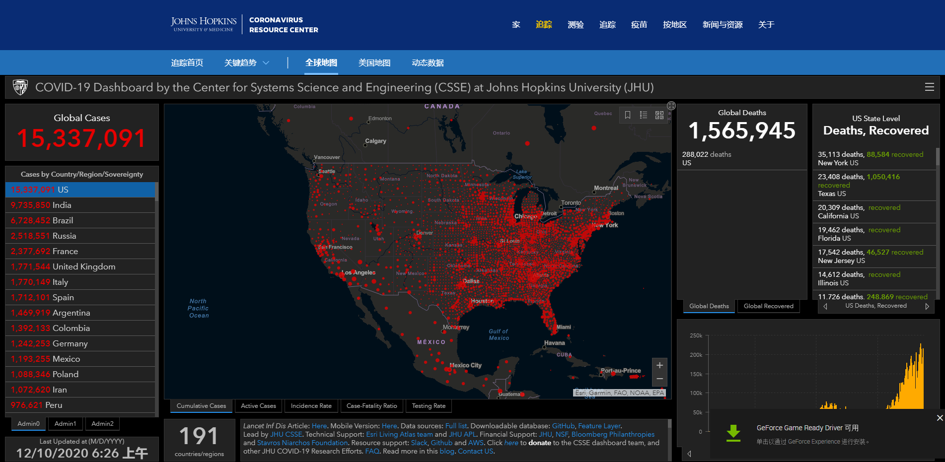Select Argentina in the country list
The width and height of the screenshot is (945, 462).
80,313
